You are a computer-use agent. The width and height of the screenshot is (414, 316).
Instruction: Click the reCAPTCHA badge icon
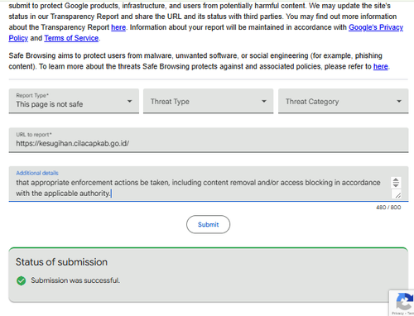coord(405,302)
